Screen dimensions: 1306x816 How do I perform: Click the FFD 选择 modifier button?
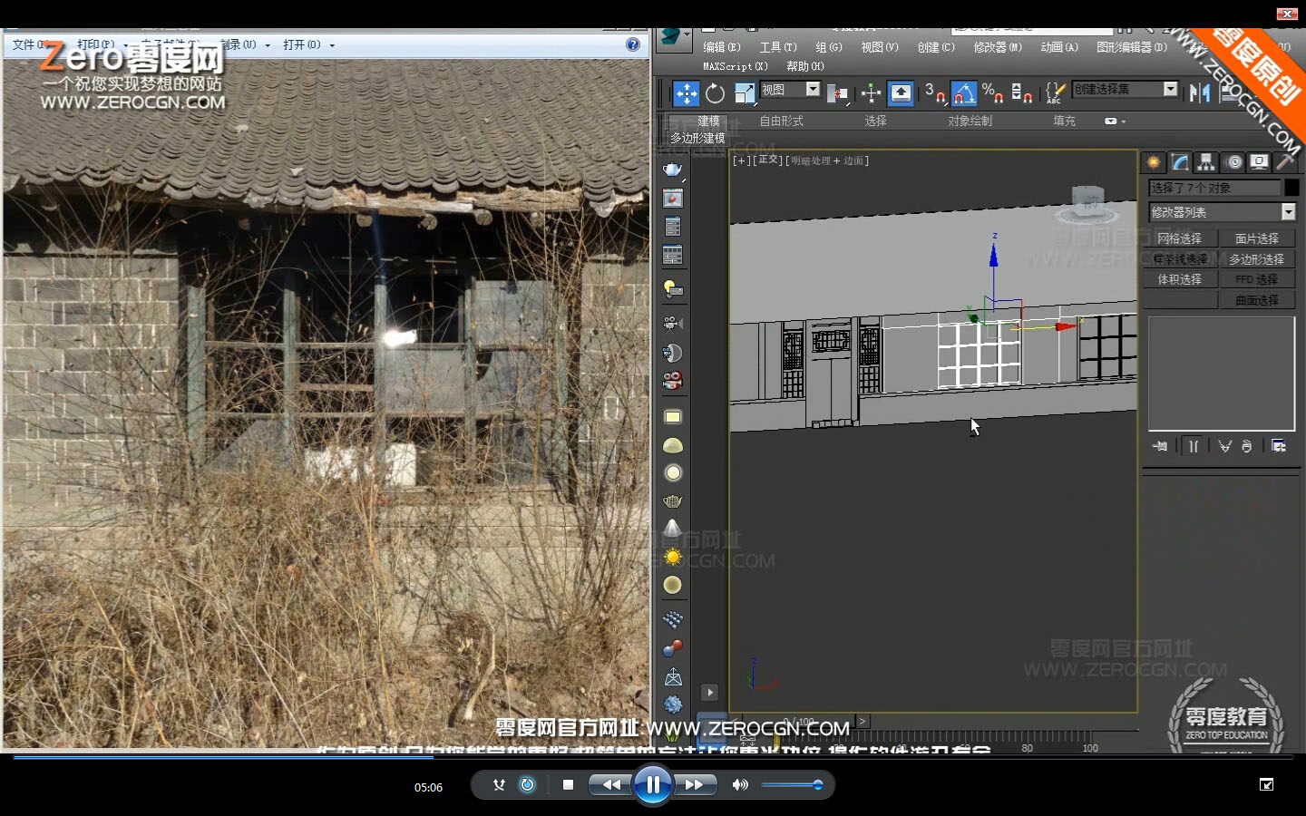1257,279
